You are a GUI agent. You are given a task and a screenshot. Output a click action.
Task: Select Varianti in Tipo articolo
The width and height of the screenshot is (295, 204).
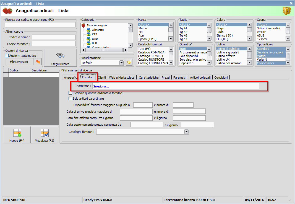click(262, 60)
